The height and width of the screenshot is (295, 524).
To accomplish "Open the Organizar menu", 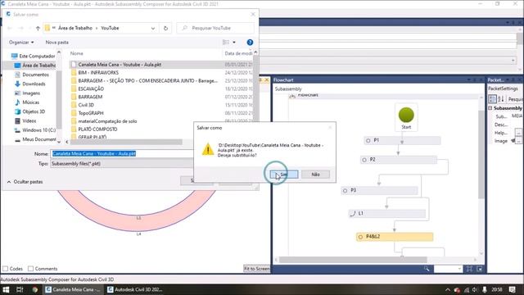I will click(21, 42).
